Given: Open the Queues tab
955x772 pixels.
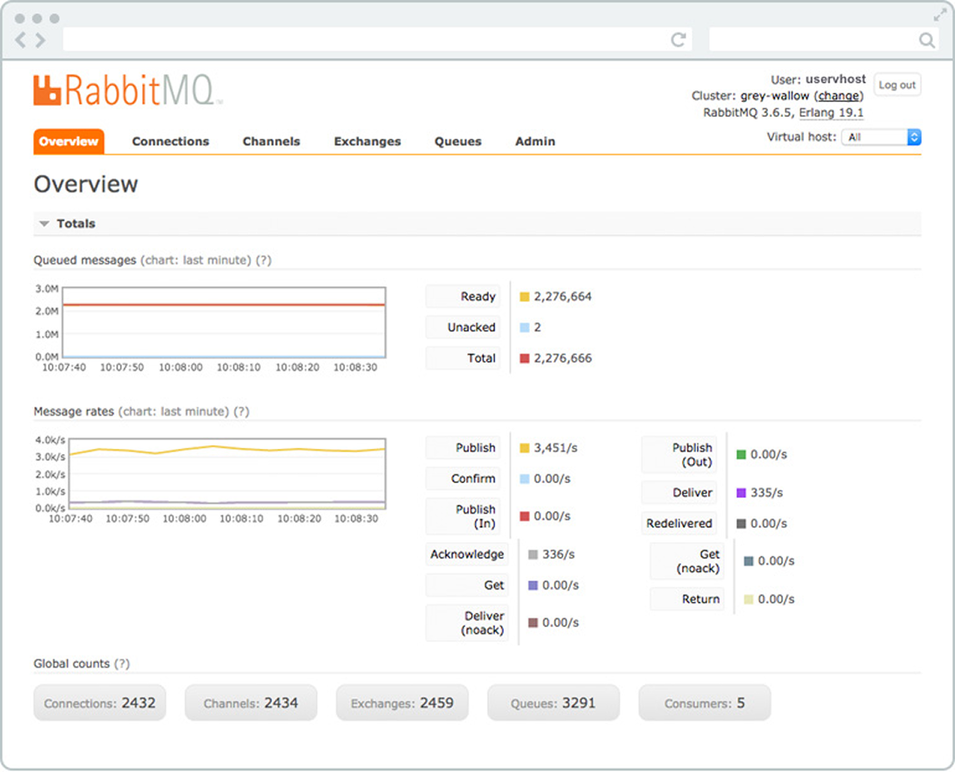Looking at the screenshot, I should tap(457, 141).
